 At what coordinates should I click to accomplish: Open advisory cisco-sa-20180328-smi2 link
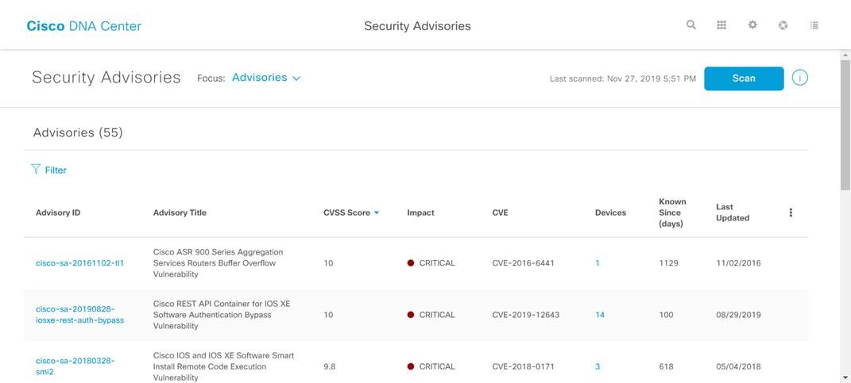[75, 366]
